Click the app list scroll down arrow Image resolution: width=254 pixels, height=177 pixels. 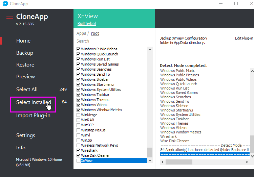click(150, 160)
